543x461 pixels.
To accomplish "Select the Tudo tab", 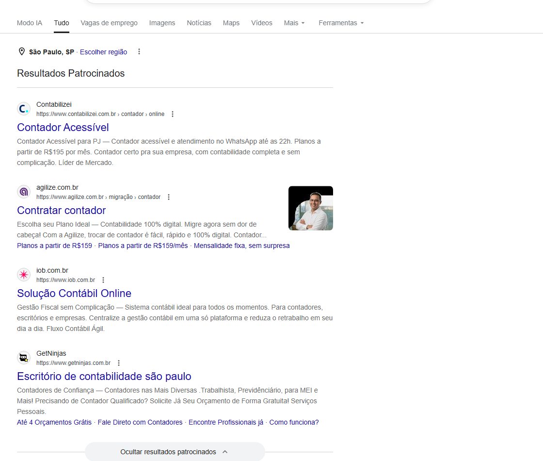I will [61, 23].
